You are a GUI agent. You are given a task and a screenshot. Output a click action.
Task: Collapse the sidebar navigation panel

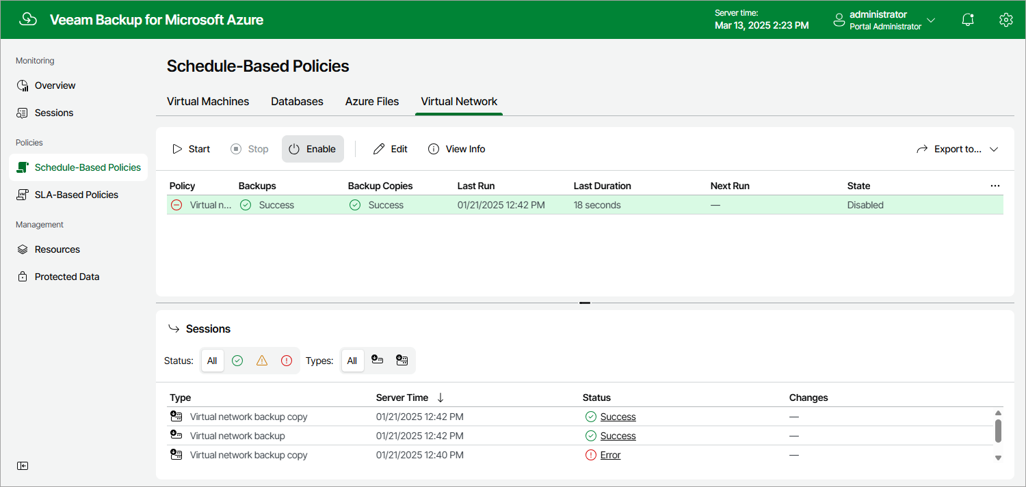point(23,466)
